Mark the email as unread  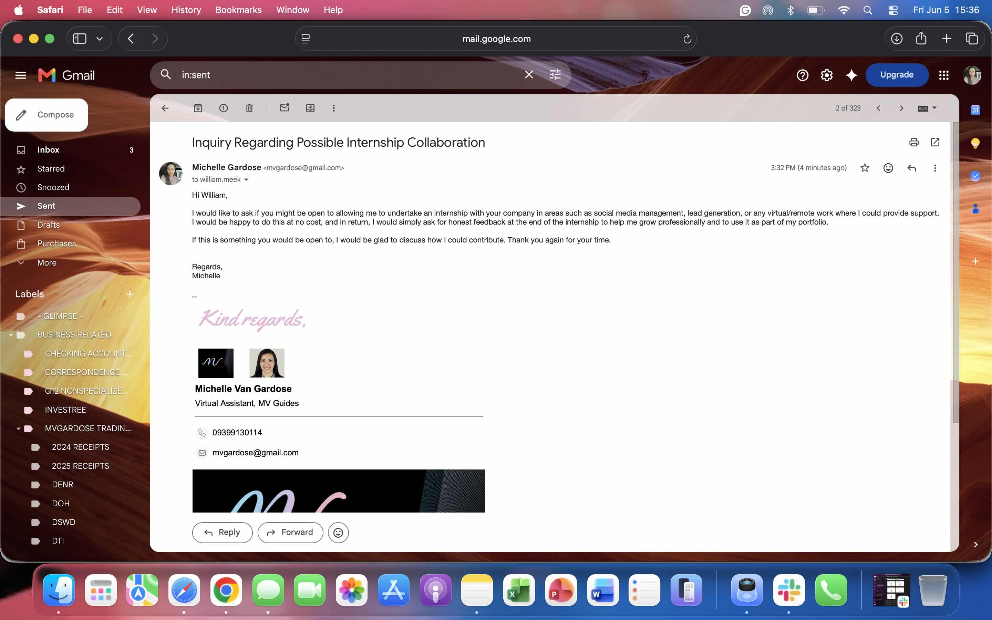point(285,108)
